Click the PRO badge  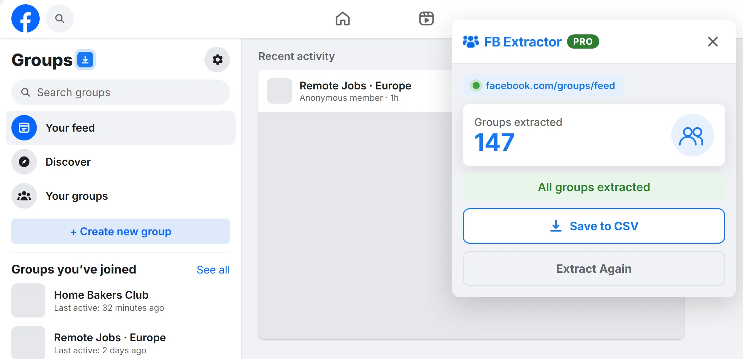click(583, 42)
